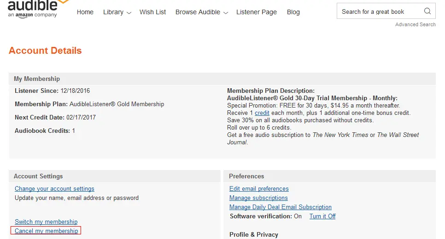Image resolution: width=445 pixels, height=239 pixels.
Task: Open 'Manage subscriptions'
Action: pos(258,198)
